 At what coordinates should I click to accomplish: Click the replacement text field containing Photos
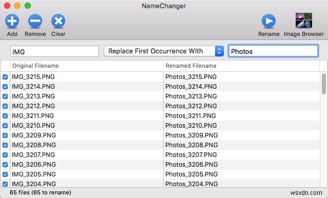274,51
